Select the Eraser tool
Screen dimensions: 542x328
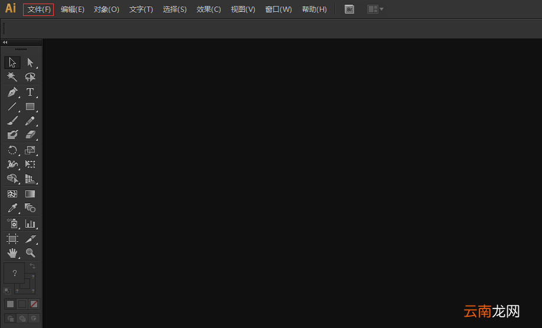coord(30,134)
